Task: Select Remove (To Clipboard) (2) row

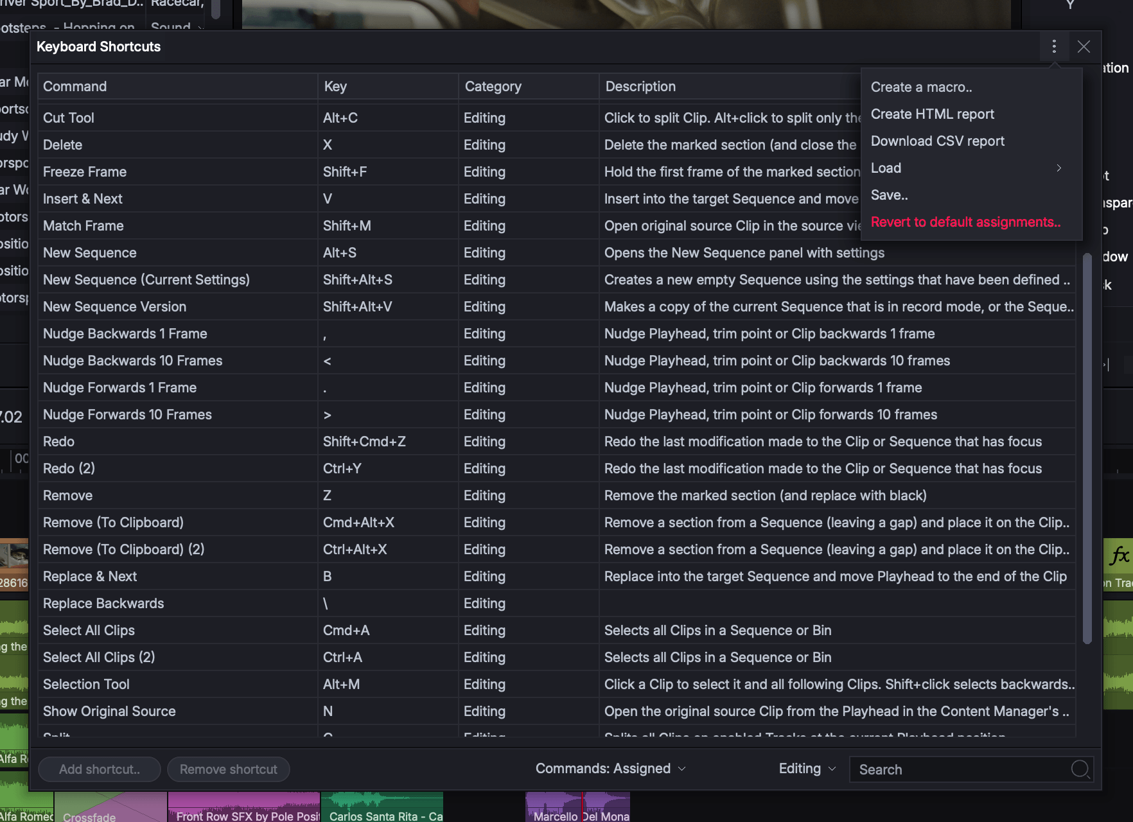Action: pos(557,549)
